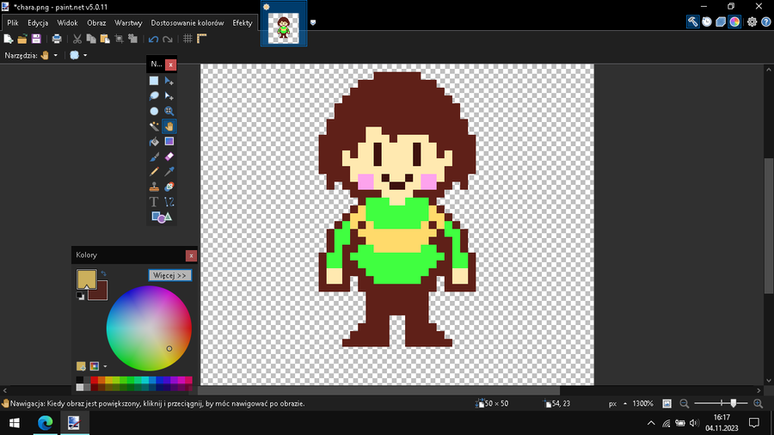Select the Eraser tool
The width and height of the screenshot is (774, 435).
[x=169, y=156]
